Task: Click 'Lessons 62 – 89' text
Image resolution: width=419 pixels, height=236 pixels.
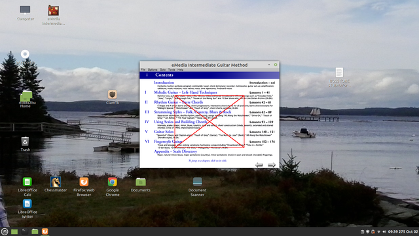Action: [261, 112]
